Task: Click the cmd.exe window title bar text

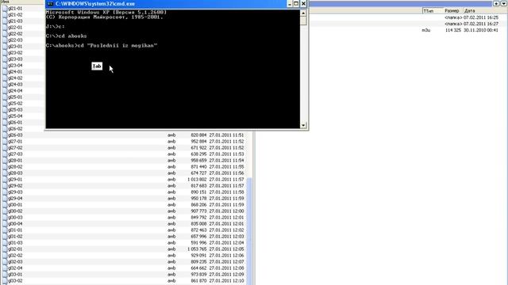Action: pos(95,4)
